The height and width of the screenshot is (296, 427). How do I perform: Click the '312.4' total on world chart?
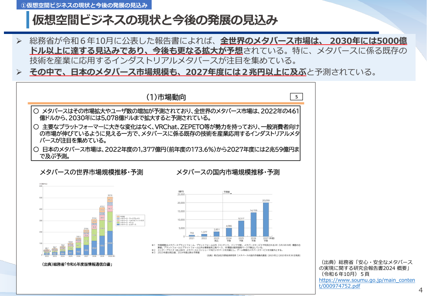click(94, 218)
